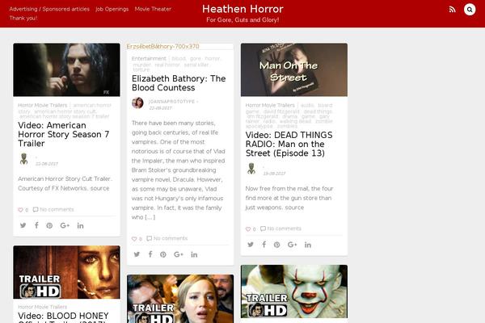Open author avatar on Dead Things Radio post

pyautogui.click(x=251, y=169)
